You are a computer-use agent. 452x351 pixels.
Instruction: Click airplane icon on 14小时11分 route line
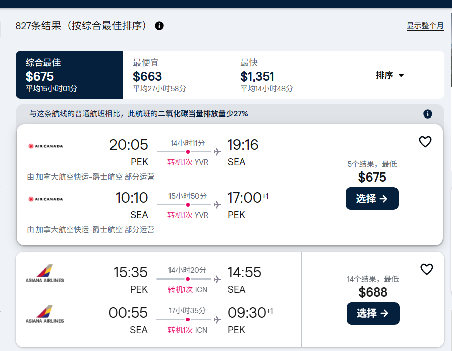pos(218,151)
